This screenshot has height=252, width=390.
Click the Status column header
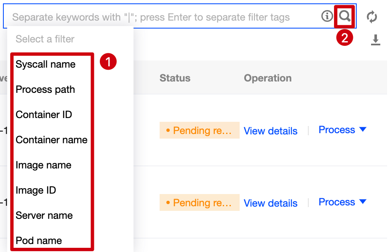[175, 78]
